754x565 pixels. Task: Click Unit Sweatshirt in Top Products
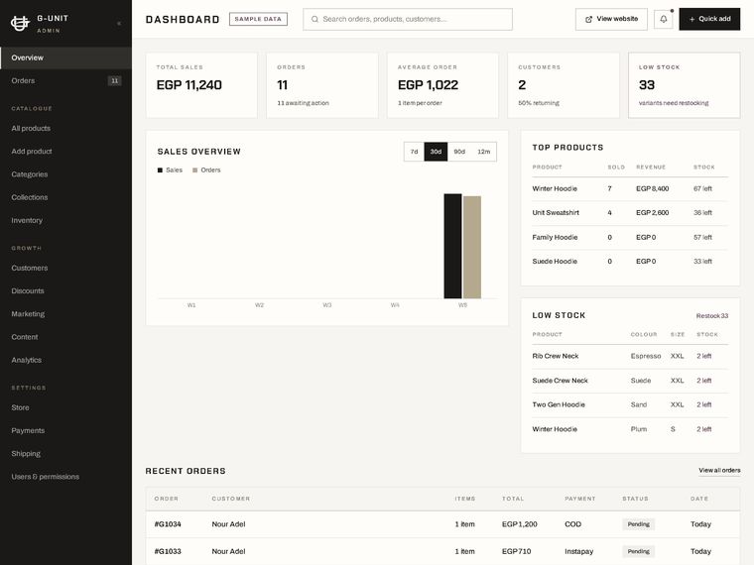pyautogui.click(x=556, y=213)
